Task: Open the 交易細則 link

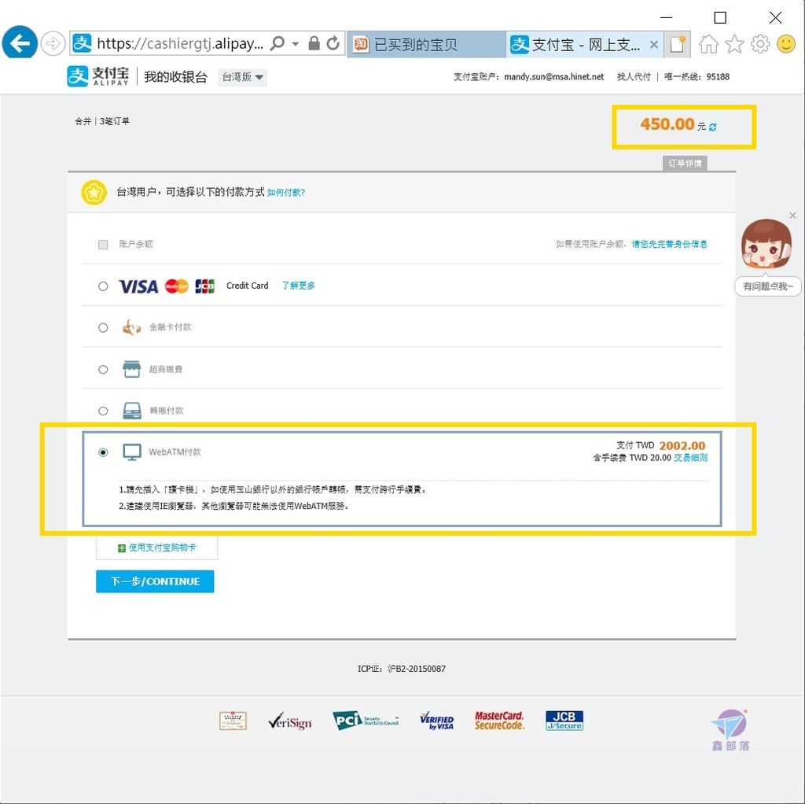Action: (x=690, y=458)
